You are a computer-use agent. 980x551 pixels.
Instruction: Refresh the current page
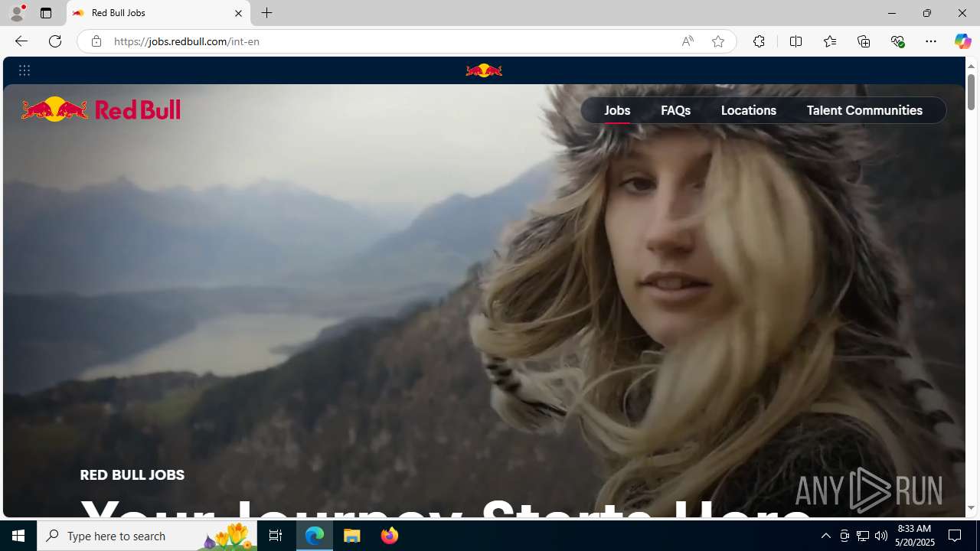55,41
